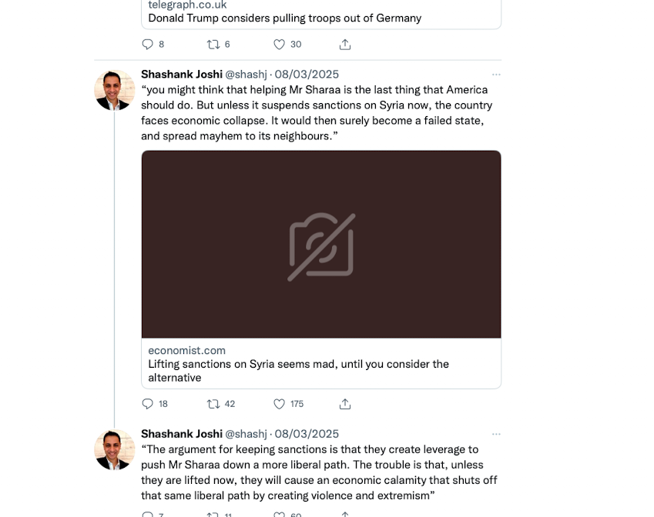Image resolution: width=654 pixels, height=517 pixels.
Task: Open the 08/03/2025 date on sanctions tweet
Action: click(307, 75)
